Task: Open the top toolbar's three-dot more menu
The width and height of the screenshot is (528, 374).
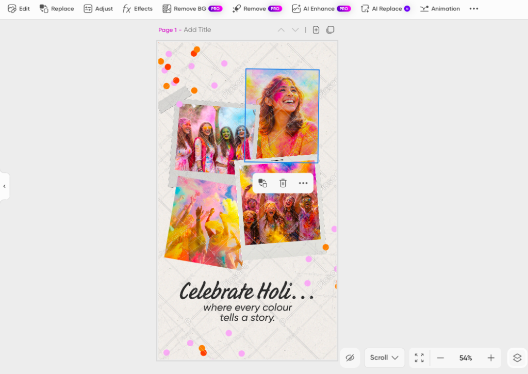Action: (x=474, y=9)
